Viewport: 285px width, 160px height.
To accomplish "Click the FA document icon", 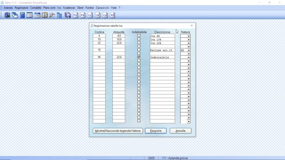I will coord(83,15).
